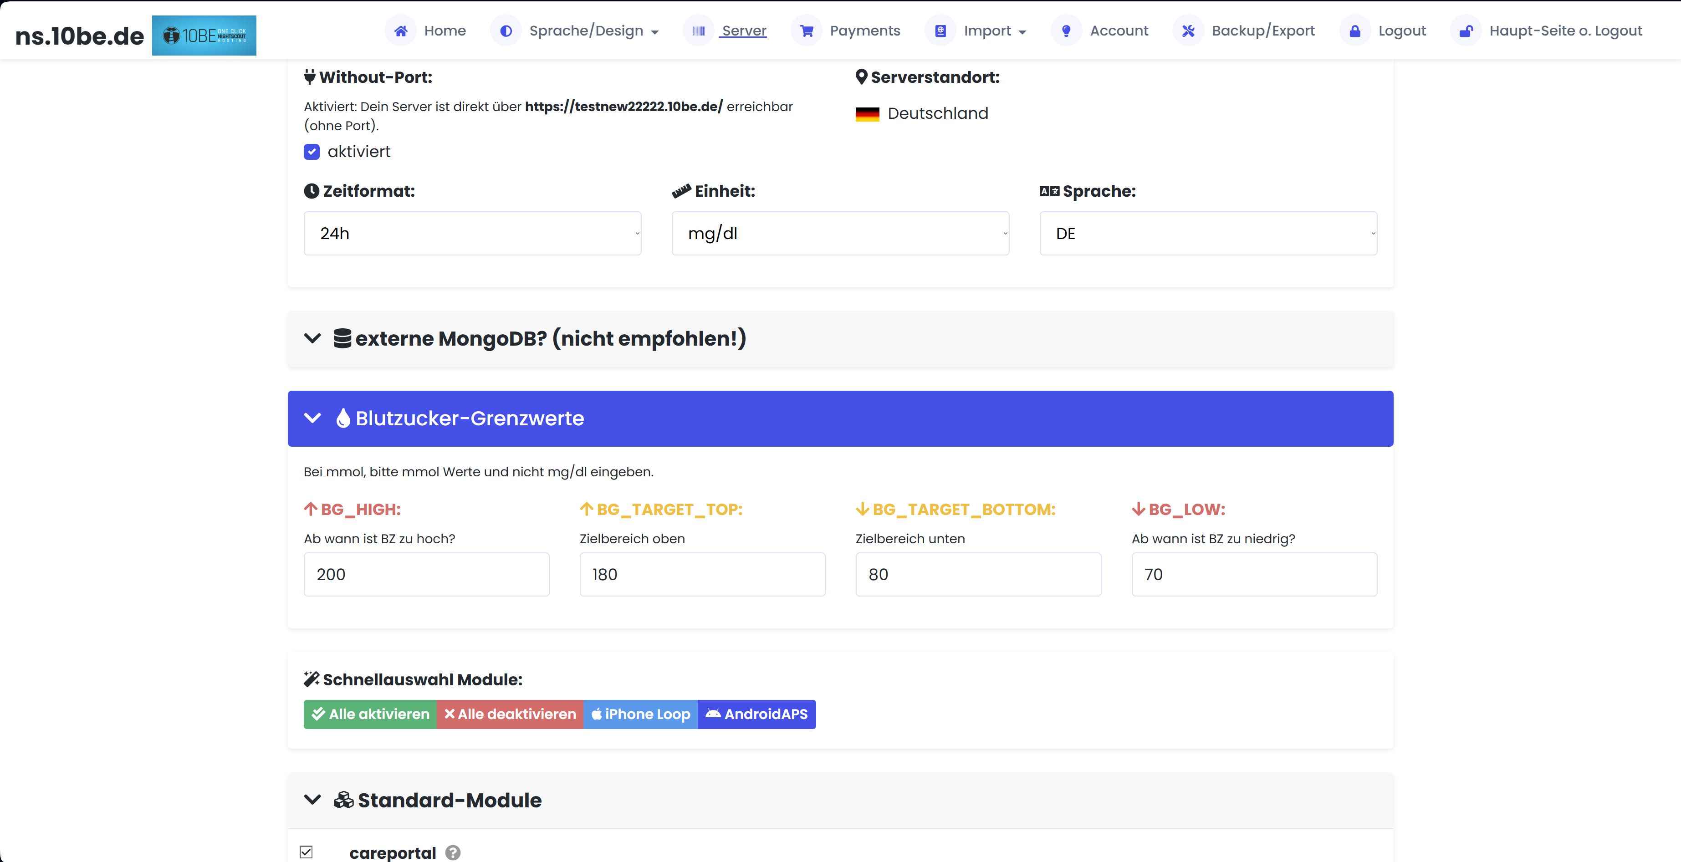
Task: Open the Zeitformat dropdown showing 24h
Action: click(472, 233)
